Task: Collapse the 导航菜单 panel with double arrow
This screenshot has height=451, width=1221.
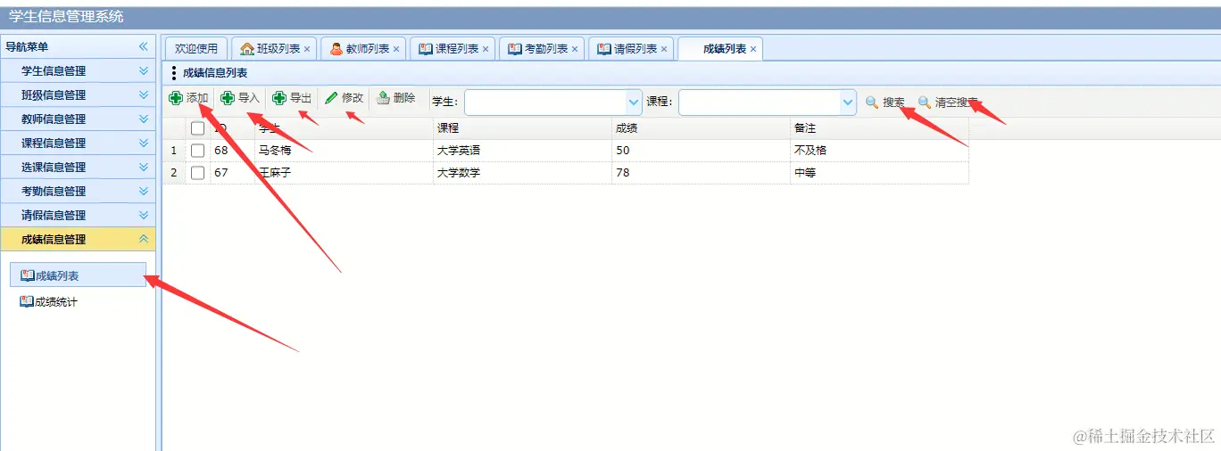Action: 143,46
